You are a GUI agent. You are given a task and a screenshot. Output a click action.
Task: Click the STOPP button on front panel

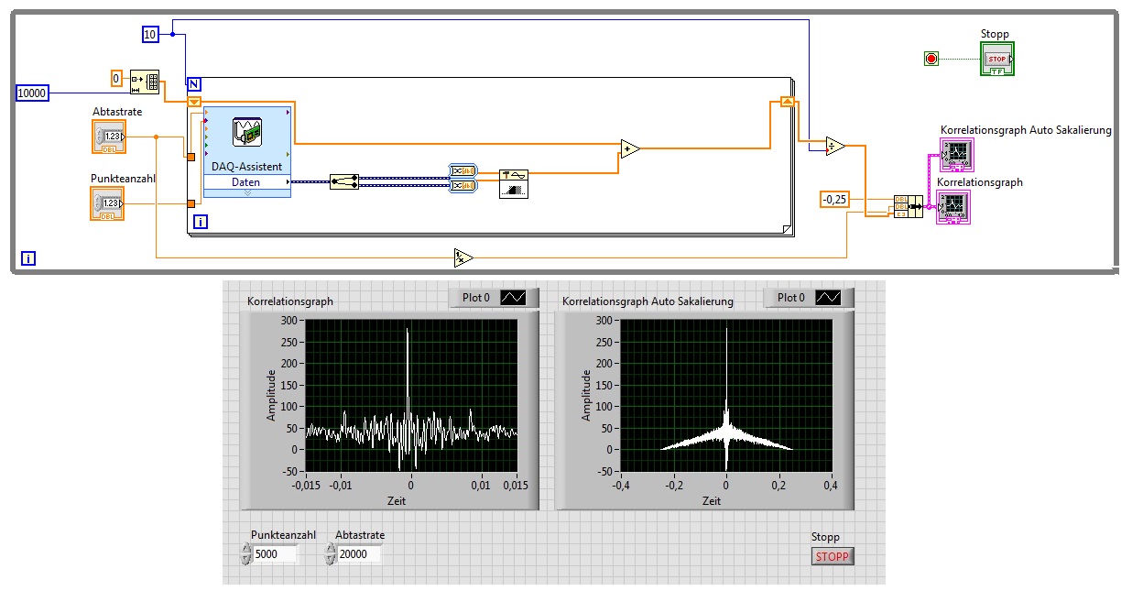(x=833, y=555)
